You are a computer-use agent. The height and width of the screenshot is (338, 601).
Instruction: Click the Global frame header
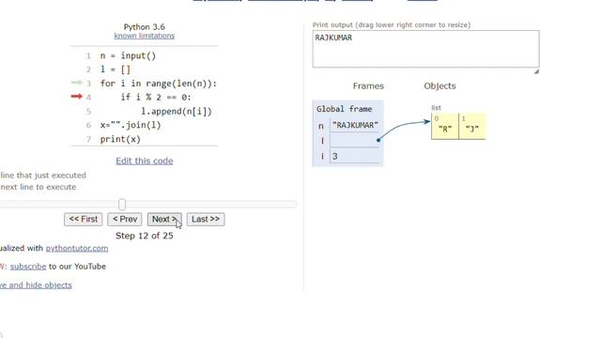(345, 109)
